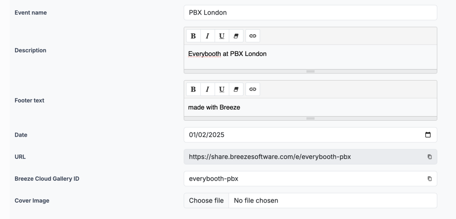Insert link in the Description editor

(x=253, y=36)
